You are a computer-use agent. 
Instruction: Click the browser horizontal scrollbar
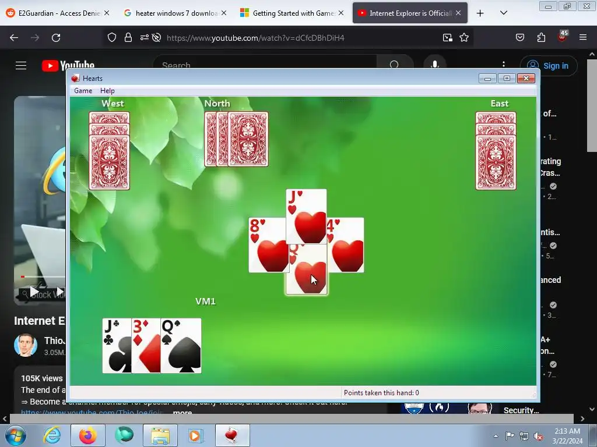point(292,418)
